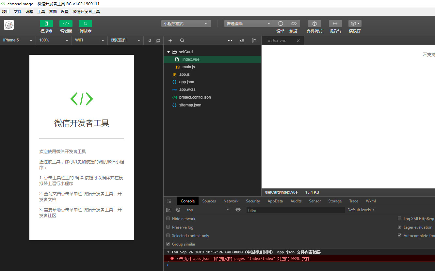The image size is (435, 271).
Task: Switch to the Storage tab
Action: coord(335,201)
